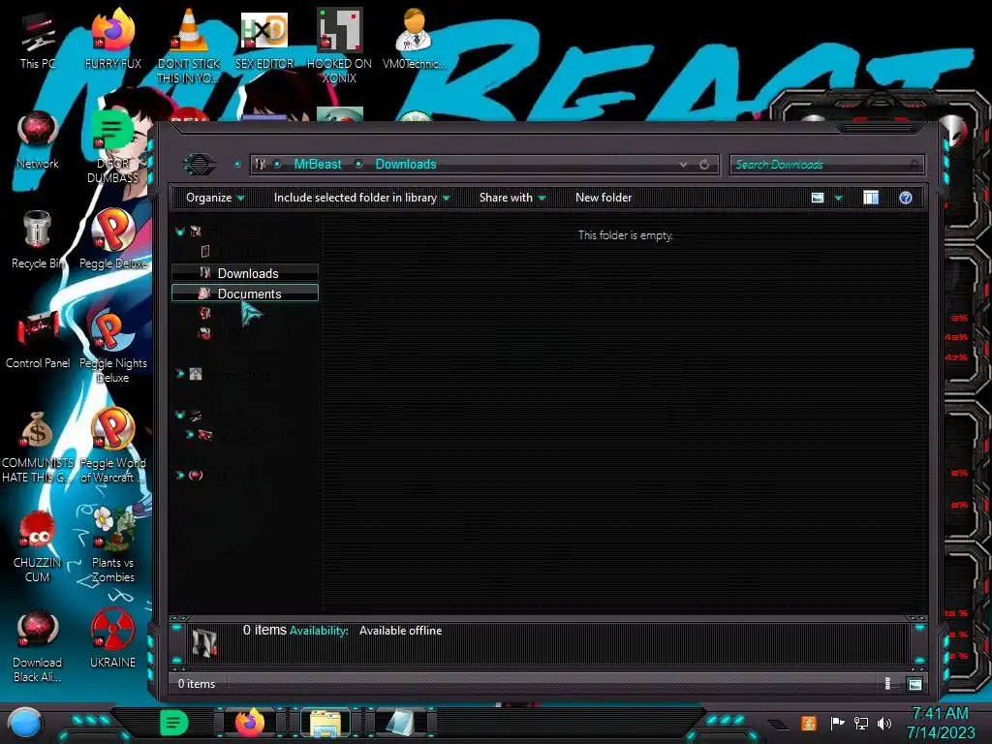This screenshot has width=992, height=744.
Task: Launch the Peggle Nights Deluxe shortcut
Action: click(x=112, y=347)
